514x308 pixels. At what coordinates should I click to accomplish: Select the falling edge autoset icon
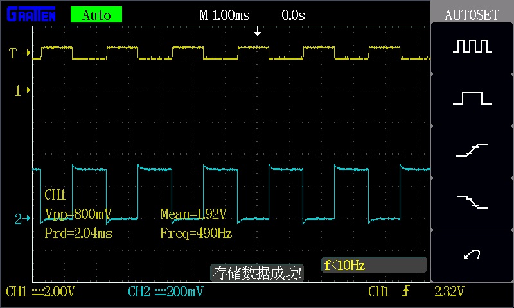pos(472,201)
